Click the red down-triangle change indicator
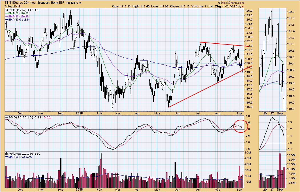The width and height of the screenshot is (300, 192). pyautogui.click(x=243, y=7)
